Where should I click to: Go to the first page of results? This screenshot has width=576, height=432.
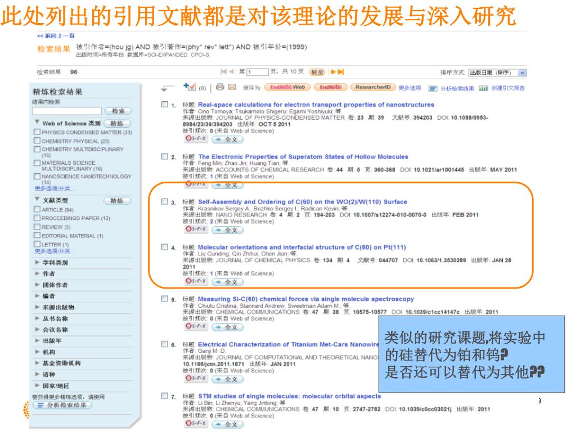223,71
